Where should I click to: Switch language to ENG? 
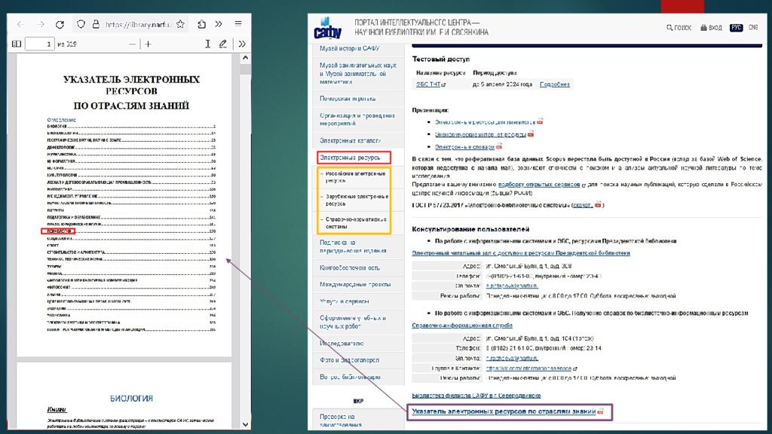point(753,28)
